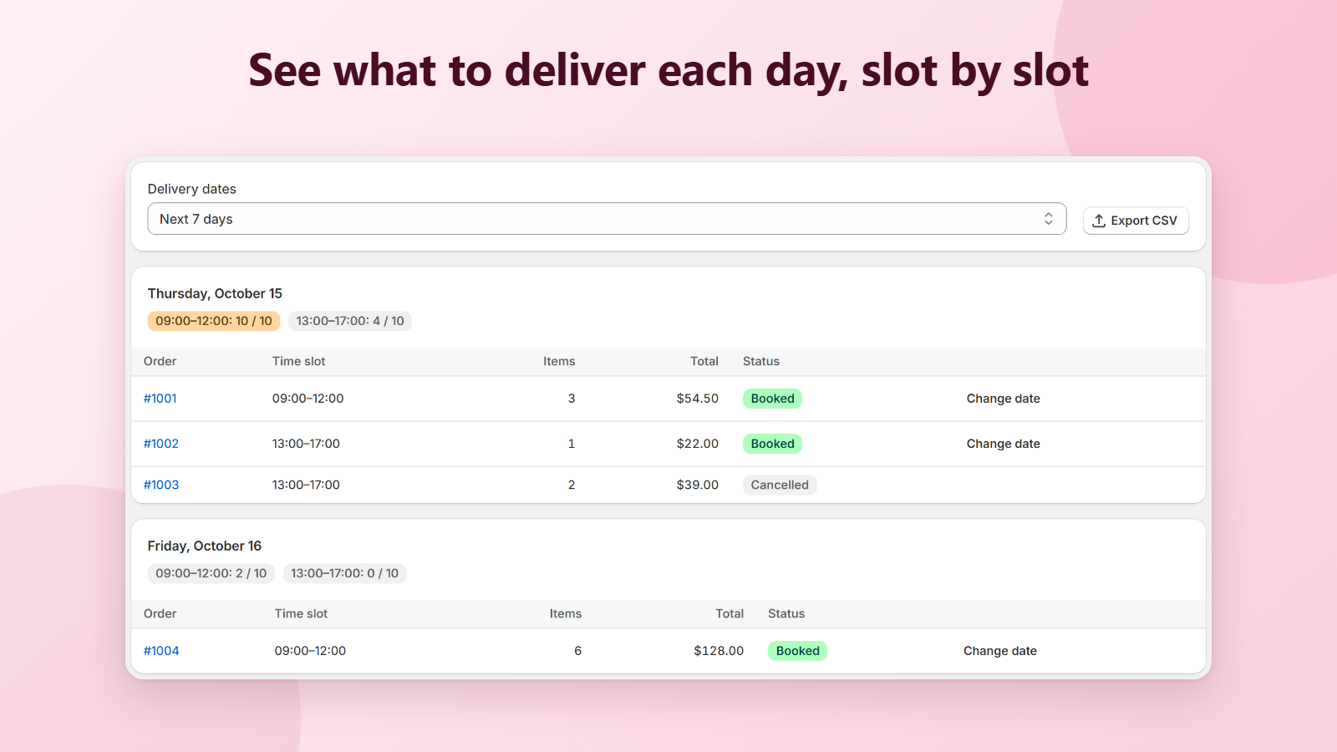The width and height of the screenshot is (1337, 752).
Task: Click Change date for order #1001
Action: click(x=1003, y=399)
